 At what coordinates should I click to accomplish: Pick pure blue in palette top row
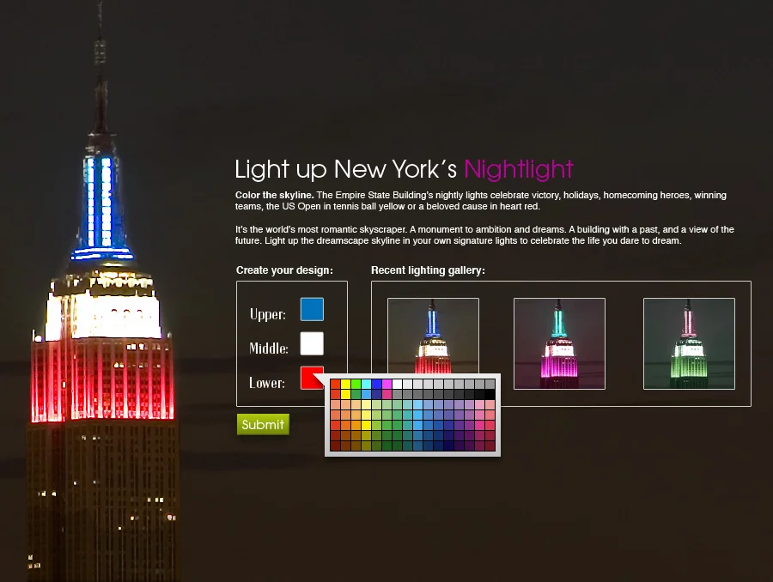tap(377, 384)
